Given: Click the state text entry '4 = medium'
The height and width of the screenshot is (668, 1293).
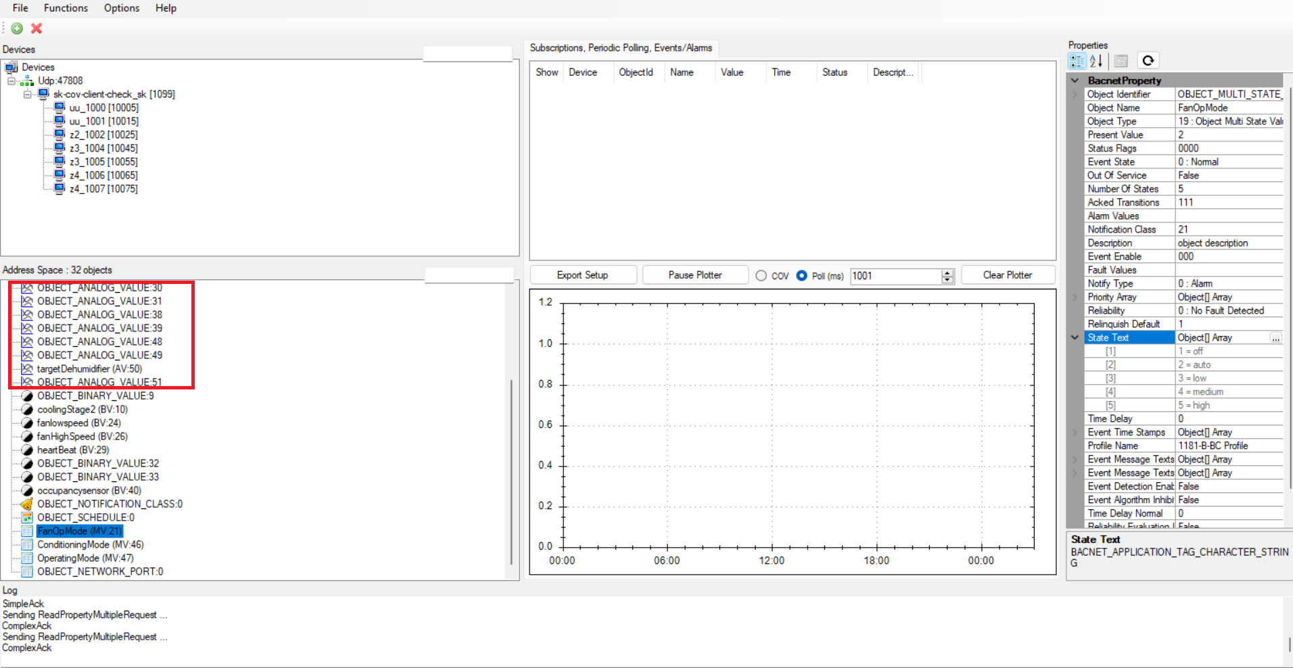Looking at the screenshot, I should [x=1229, y=391].
